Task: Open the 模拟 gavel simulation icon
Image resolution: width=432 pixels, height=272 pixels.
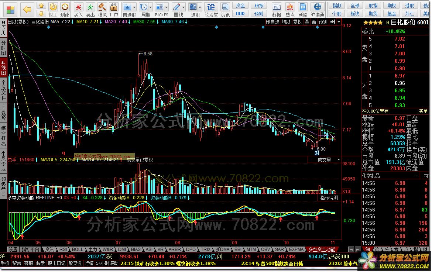Action: 102,7
